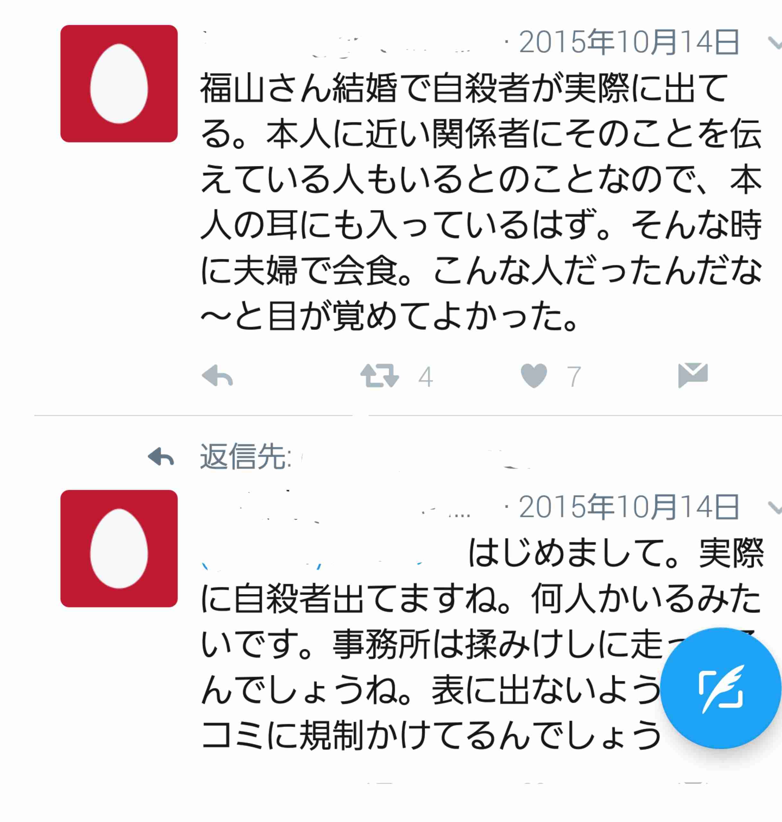The image size is (782, 822).
Task: Tap the reply arrow beside 返信先
Action: [161, 457]
